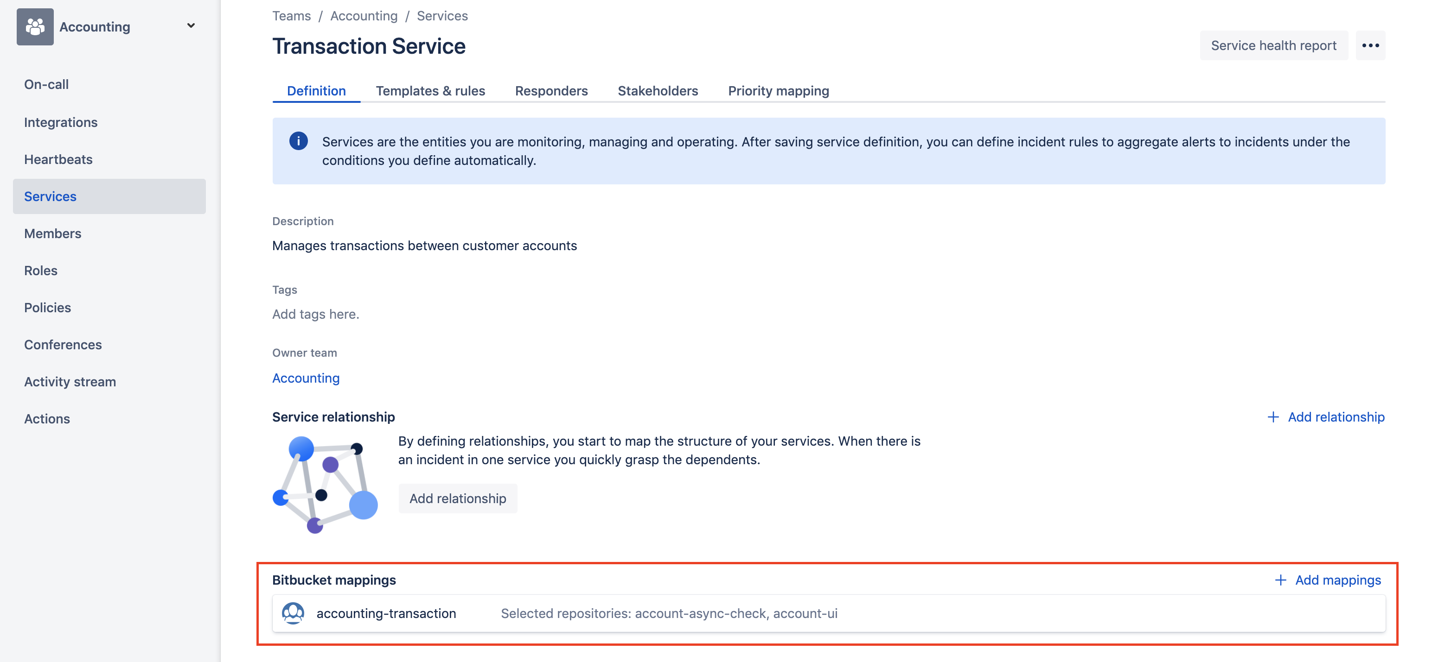Click the Accounting team avatar icon
This screenshot has width=1432, height=662.
[35, 27]
